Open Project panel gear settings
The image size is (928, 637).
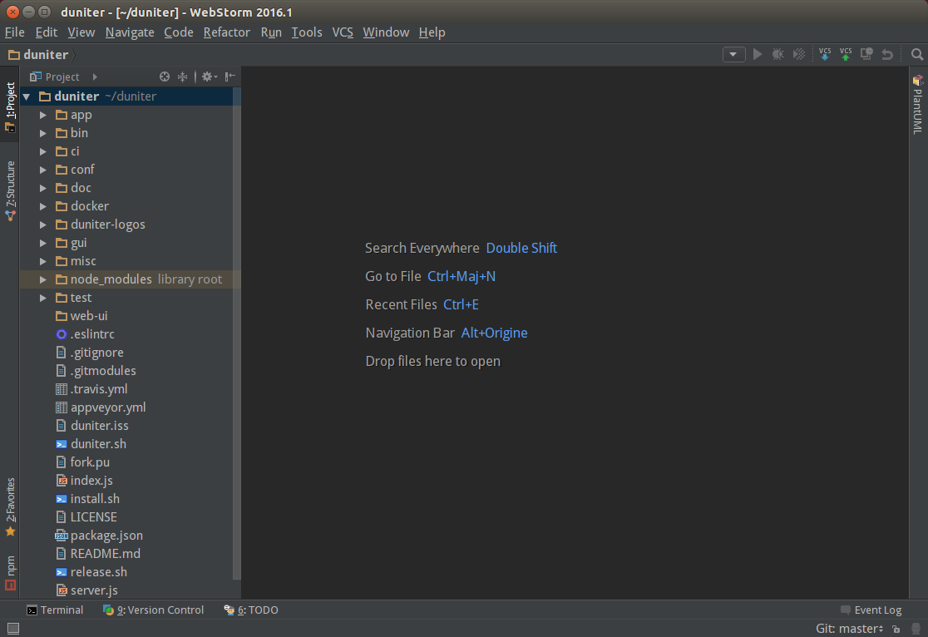click(209, 77)
